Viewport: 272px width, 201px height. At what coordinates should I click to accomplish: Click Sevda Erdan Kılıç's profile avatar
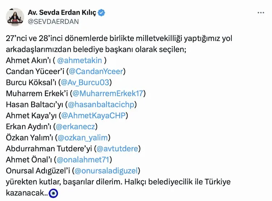coord(15,17)
